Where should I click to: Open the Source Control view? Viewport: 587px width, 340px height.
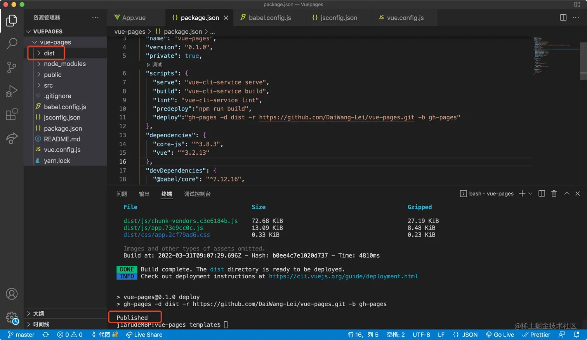12,67
